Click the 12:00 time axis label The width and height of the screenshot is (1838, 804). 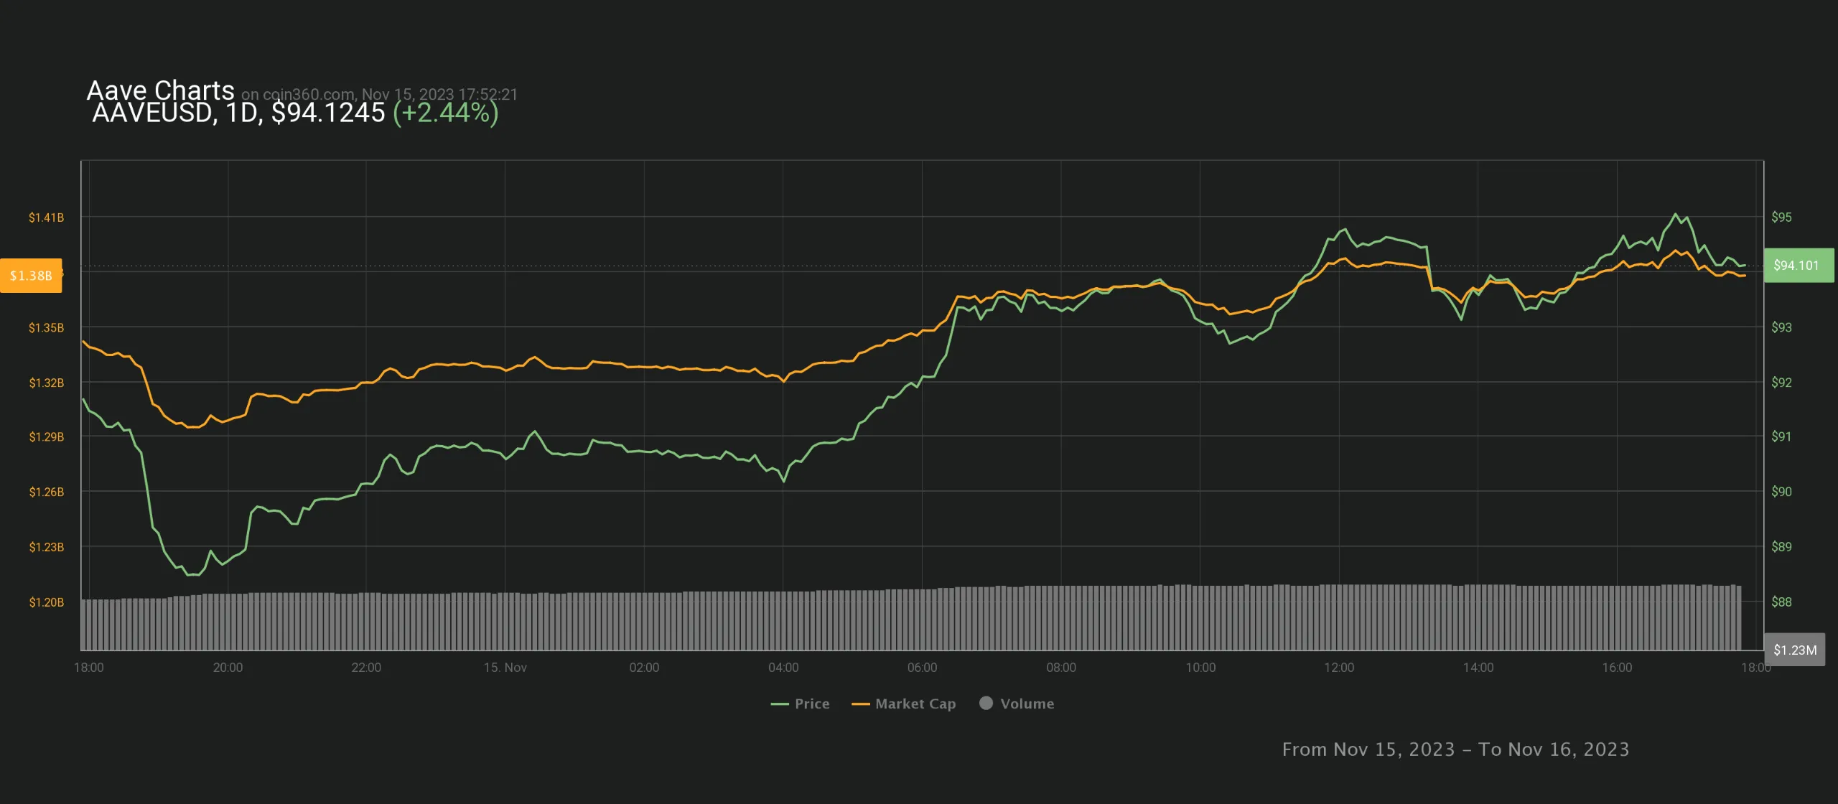tap(1339, 668)
